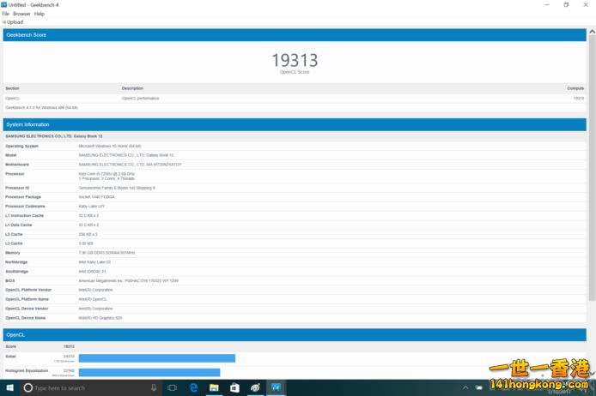Click the Upload toolbar button

pos(13,22)
